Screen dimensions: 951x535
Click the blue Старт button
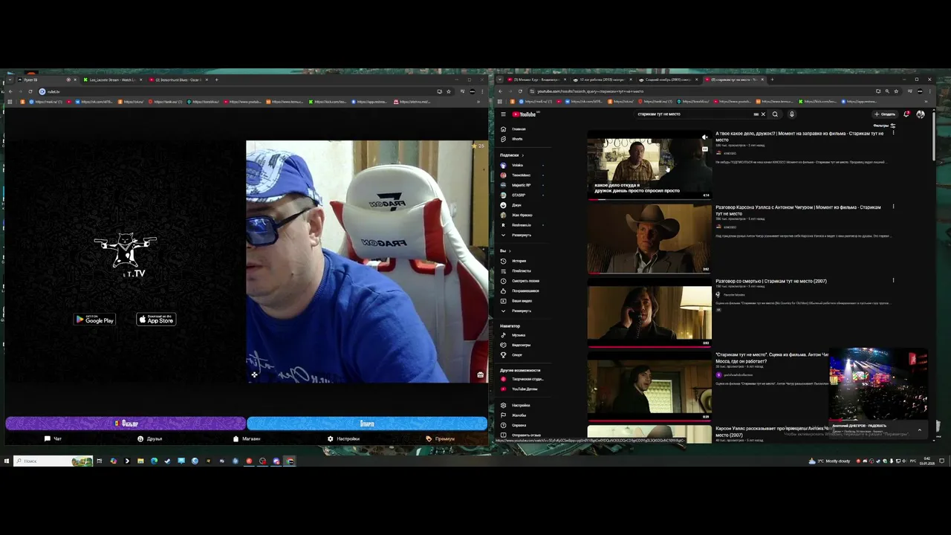[367, 424]
